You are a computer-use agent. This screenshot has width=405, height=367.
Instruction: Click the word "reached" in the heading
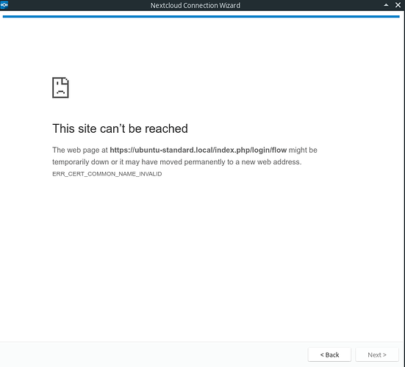[x=166, y=128]
